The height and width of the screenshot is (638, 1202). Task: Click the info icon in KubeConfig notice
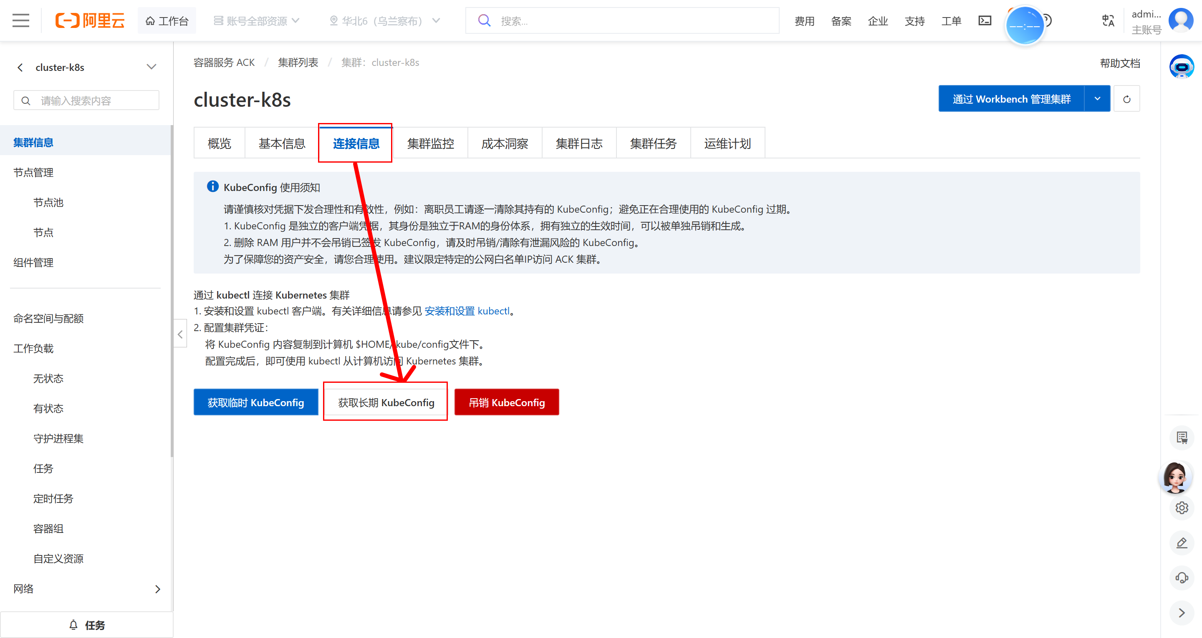tap(212, 186)
